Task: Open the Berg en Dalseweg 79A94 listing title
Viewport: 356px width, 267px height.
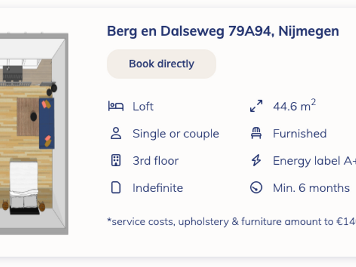Action: (222, 32)
